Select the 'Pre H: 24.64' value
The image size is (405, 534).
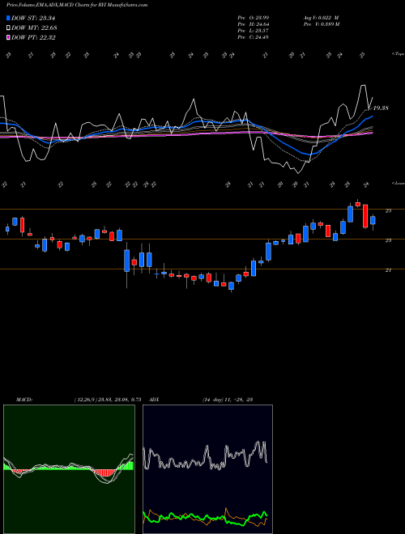pos(253,24)
